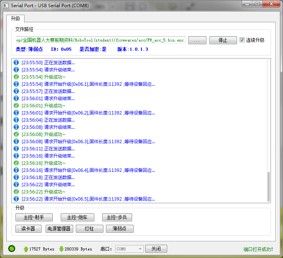Click the info icon next to 0x06.1 upgrade request

tap(16, 84)
